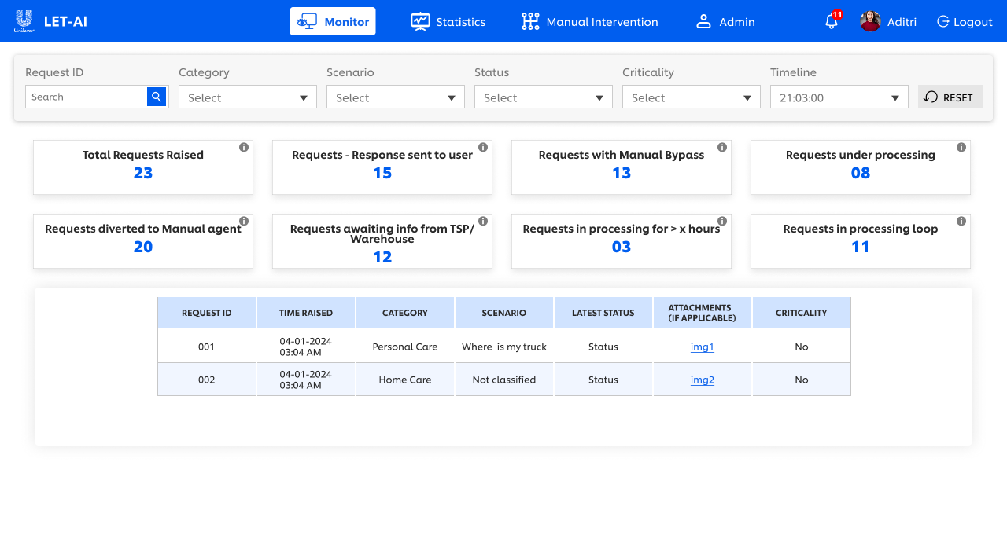The width and height of the screenshot is (1007, 554).
Task: Focus the Request ID search field
Action: 87,97
